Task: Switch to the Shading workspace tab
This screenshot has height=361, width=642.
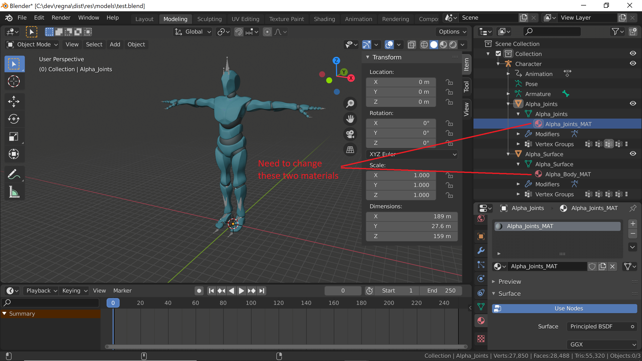Action: pos(324,19)
